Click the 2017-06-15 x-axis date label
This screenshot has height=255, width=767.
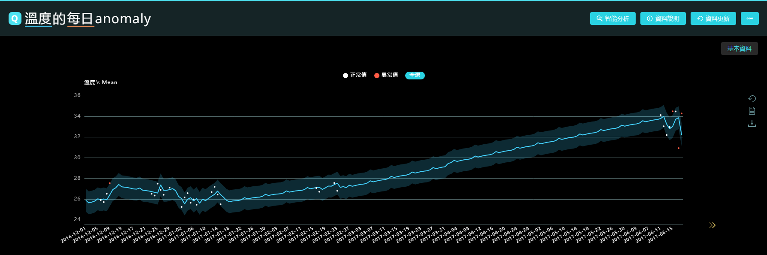(661, 234)
